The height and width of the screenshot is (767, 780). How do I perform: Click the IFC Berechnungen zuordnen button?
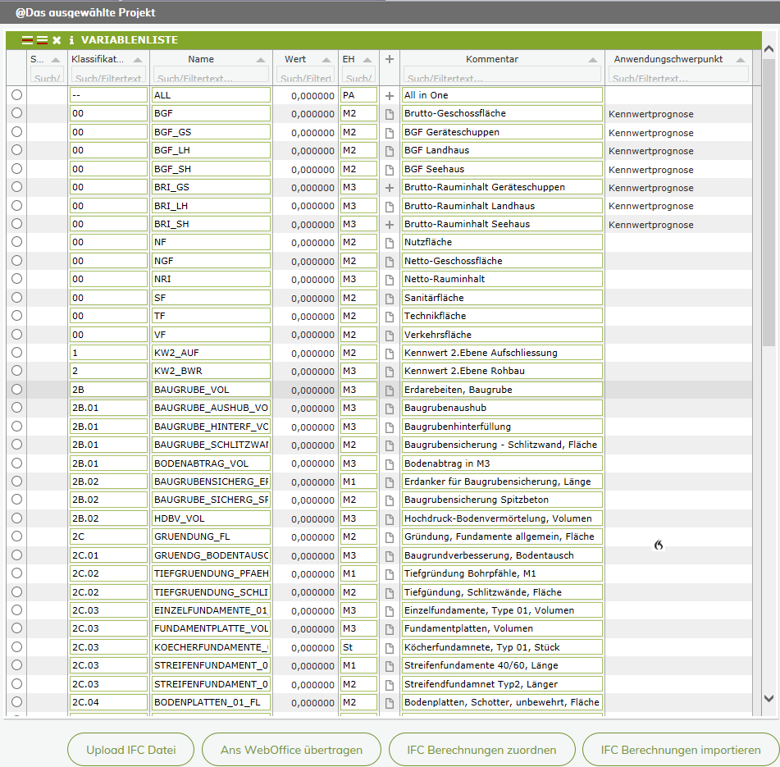click(x=480, y=750)
